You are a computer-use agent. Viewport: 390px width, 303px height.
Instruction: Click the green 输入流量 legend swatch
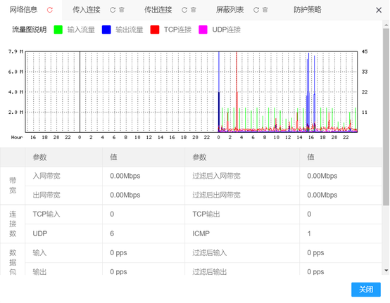pyautogui.click(x=58, y=30)
